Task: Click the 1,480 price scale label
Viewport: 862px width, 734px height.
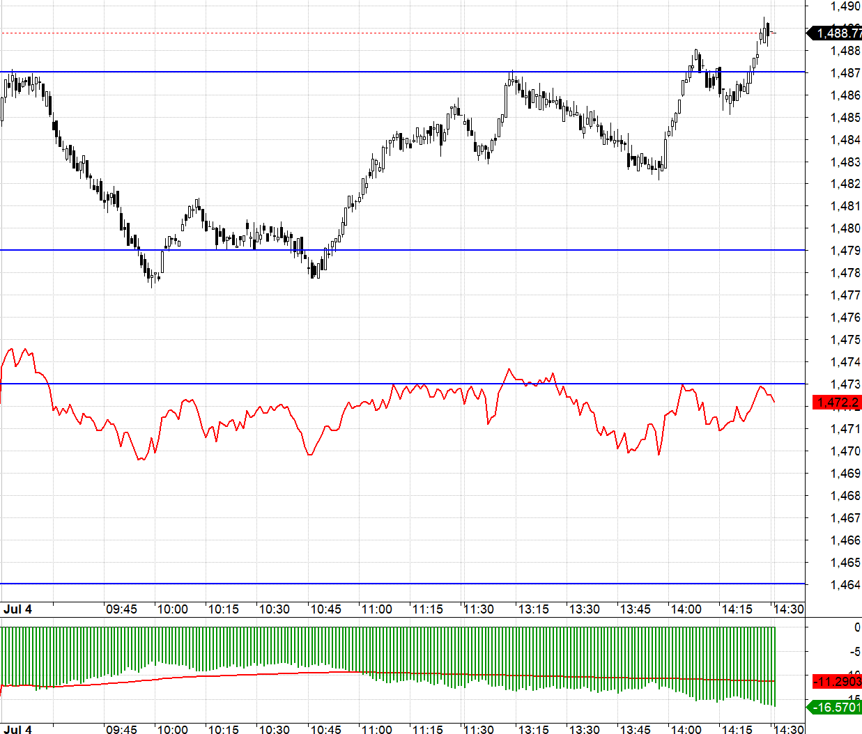Action: [x=845, y=228]
